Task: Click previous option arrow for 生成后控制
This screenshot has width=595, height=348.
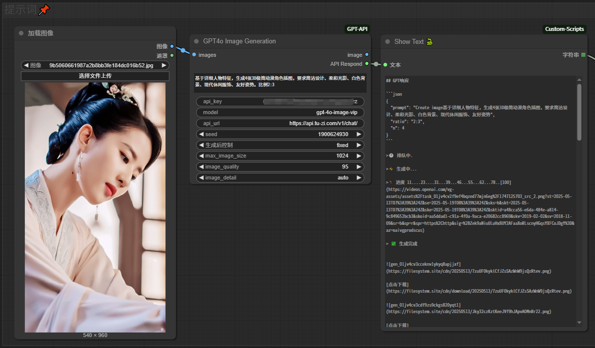Action: [201, 145]
